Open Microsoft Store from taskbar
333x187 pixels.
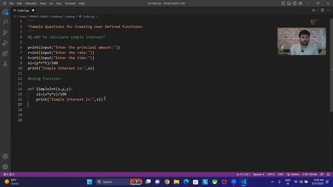(x=196, y=182)
